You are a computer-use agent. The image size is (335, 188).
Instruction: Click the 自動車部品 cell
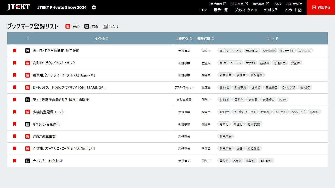pos(184,100)
